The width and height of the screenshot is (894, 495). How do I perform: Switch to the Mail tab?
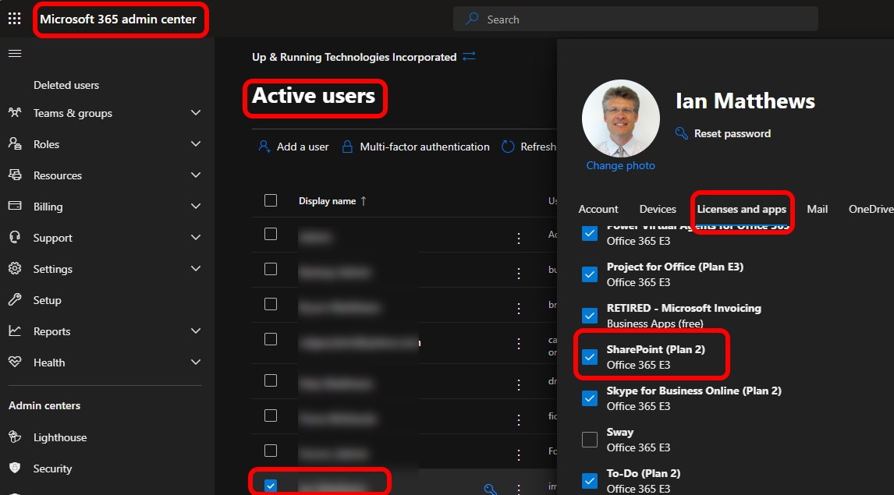[x=817, y=209]
